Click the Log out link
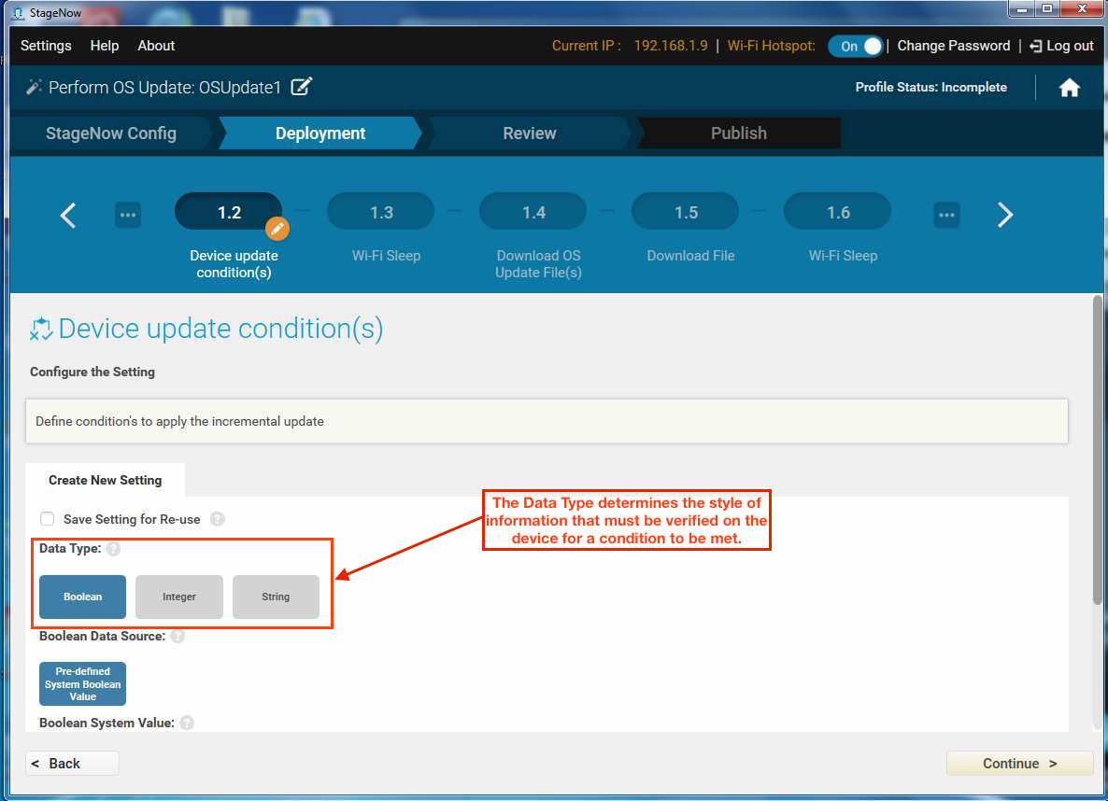Image resolution: width=1108 pixels, height=801 pixels. pos(1061,46)
